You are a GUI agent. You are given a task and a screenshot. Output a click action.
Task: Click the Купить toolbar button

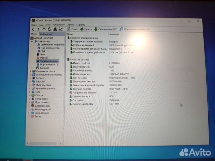click(86, 29)
